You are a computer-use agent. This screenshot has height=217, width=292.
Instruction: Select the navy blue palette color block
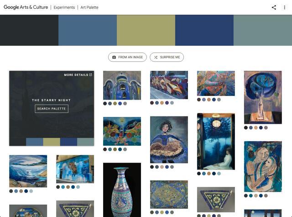[x=204, y=30]
